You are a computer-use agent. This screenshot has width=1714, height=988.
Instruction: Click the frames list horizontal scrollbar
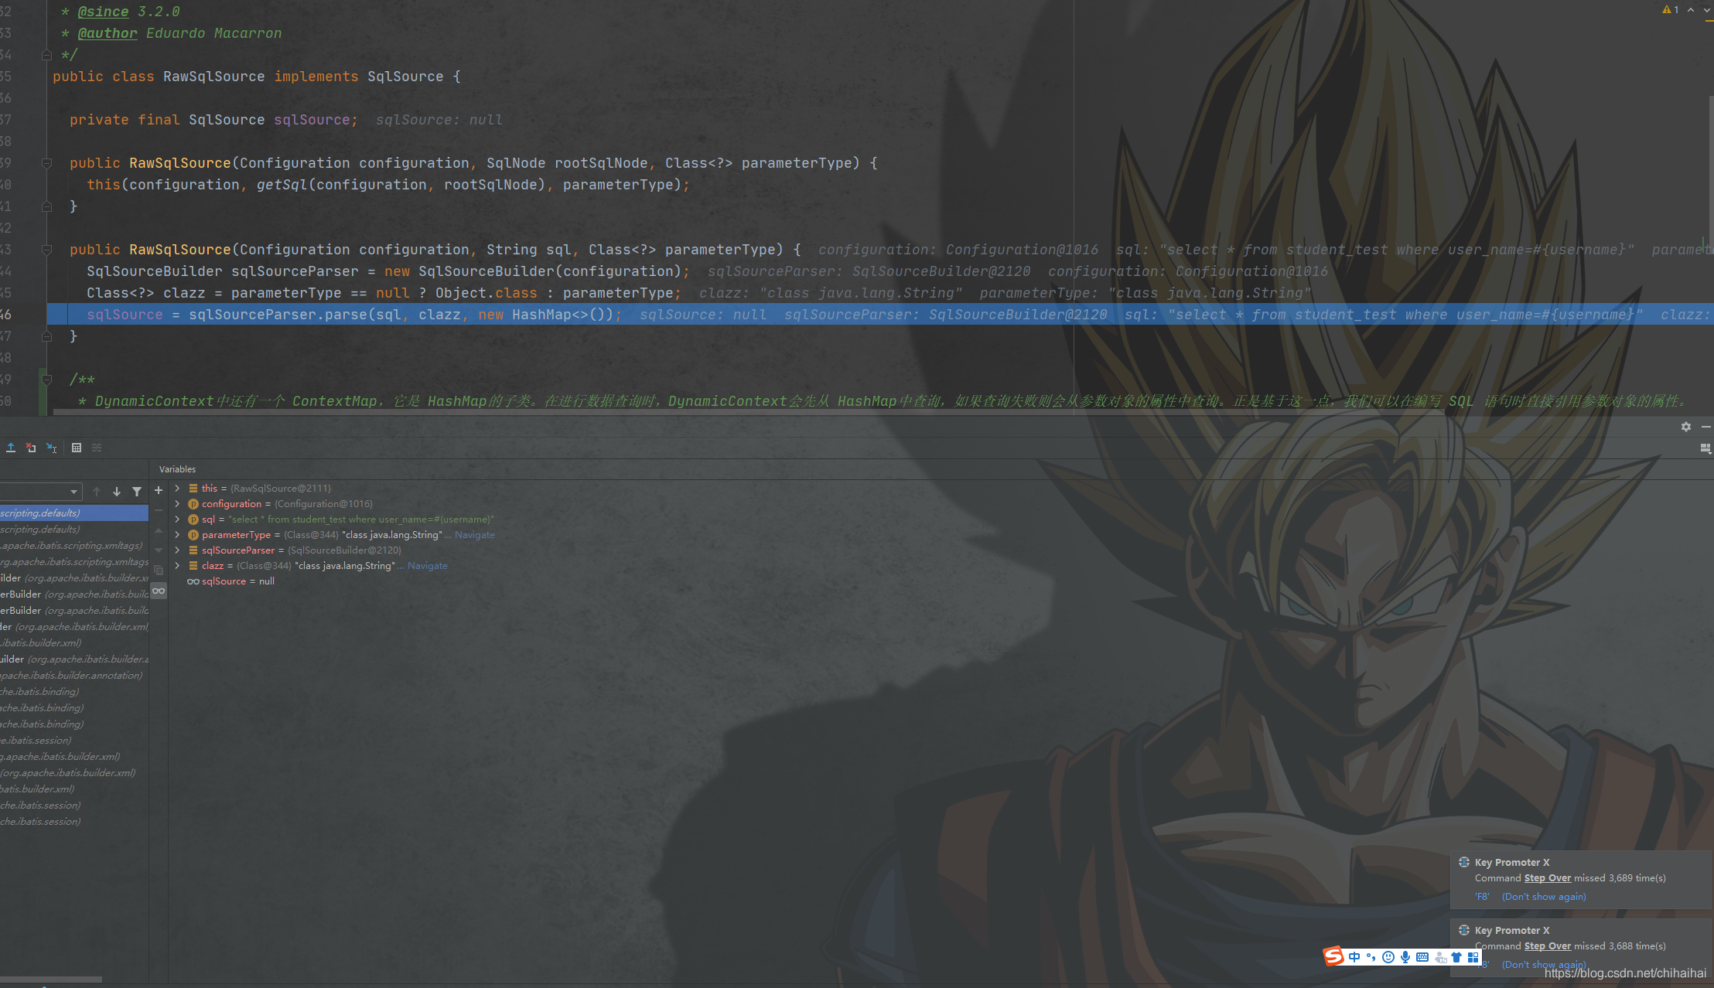(51, 979)
